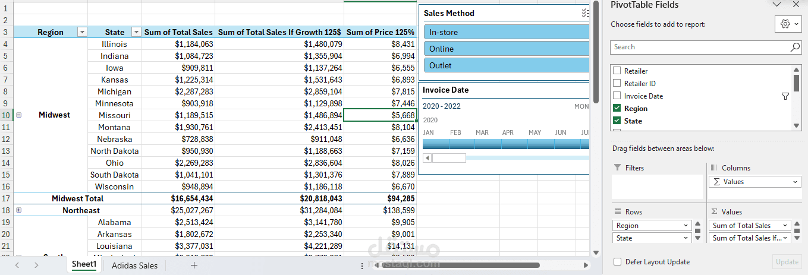
Task: Uncheck the State field checkbox
Action: click(x=617, y=121)
